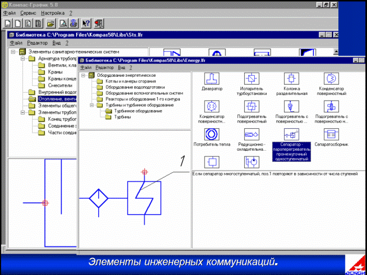Image resolution: width=367 pixels, height=275 pixels.
Task: Select Конец трубоп... folder in Sts tree
Action: click(62, 119)
